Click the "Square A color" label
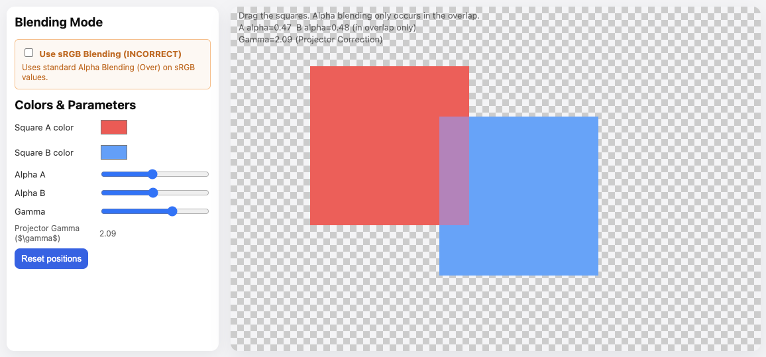The image size is (766, 357). point(44,127)
